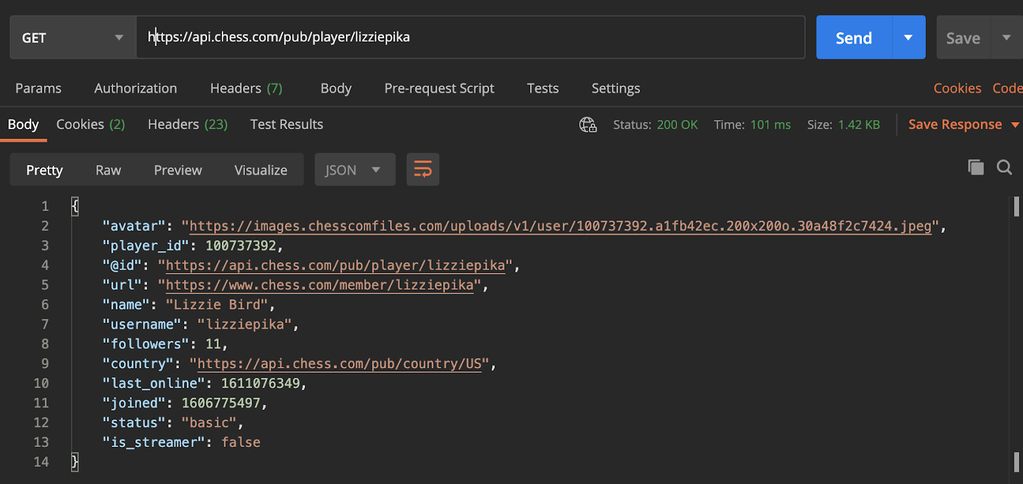Open the JSON format dropdown
The image size is (1023, 484).
click(x=355, y=169)
